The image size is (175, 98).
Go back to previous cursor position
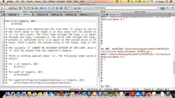coord(85,8)
